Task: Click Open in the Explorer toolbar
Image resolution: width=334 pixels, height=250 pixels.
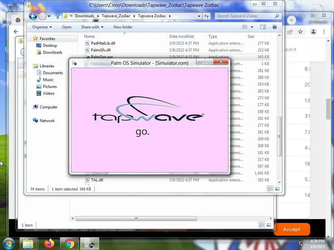Action: 67,27
